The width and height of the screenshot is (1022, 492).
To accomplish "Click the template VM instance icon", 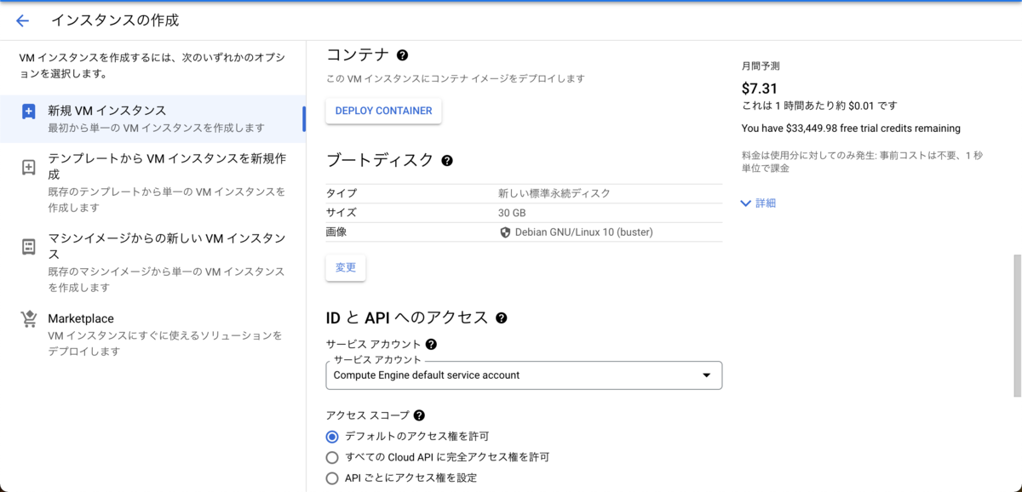I will (x=29, y=168).
